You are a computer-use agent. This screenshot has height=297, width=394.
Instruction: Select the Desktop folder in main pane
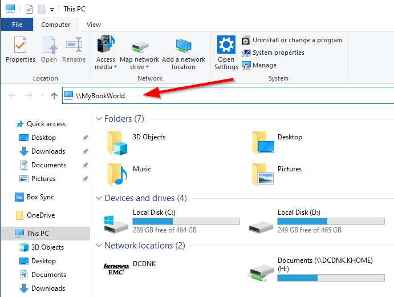277,142
